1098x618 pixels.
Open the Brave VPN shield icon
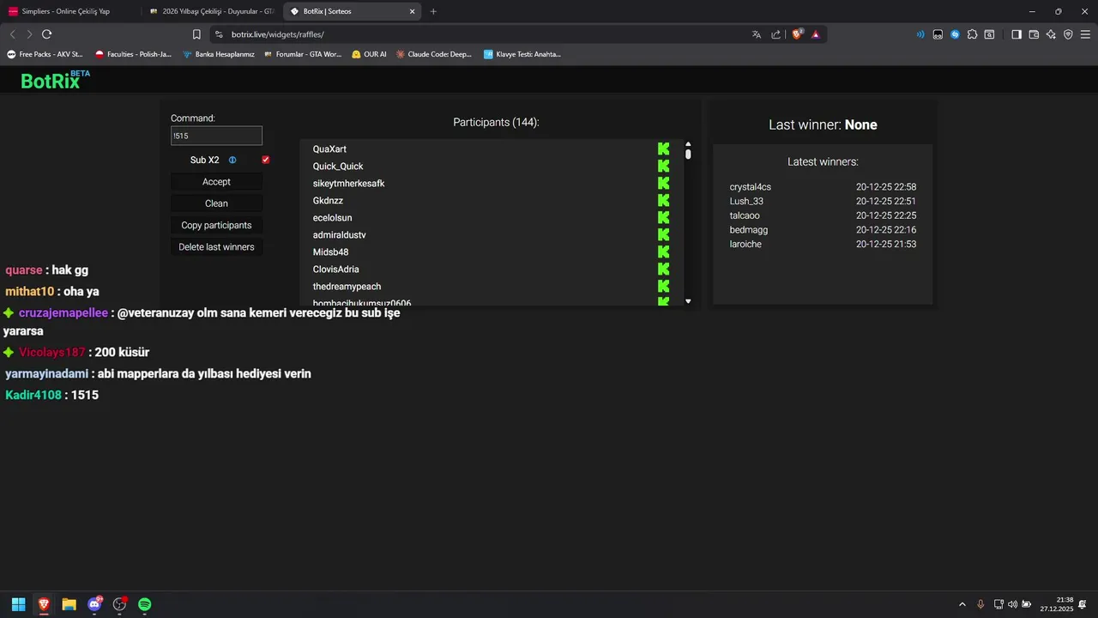[1068, 34]
